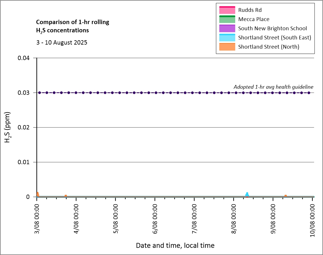Select the orange Shortland Street (North) swatch
Screen dimensions: 323x255
[227, 47]
